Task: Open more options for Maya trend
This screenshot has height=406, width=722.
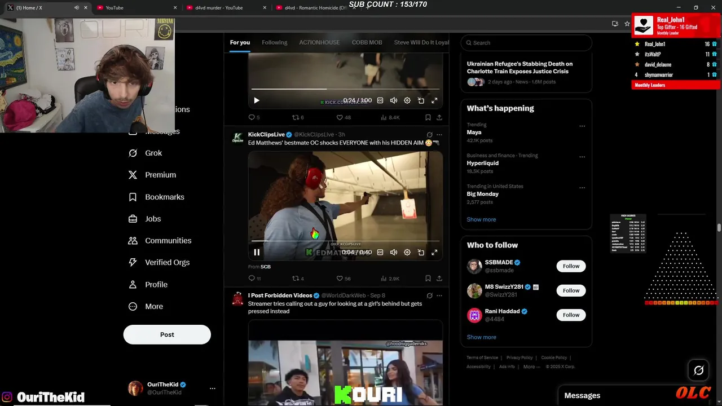Action: click(582, 126)
